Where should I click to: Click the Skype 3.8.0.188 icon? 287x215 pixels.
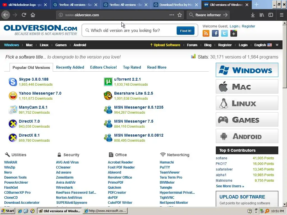(x=13, y=82)
